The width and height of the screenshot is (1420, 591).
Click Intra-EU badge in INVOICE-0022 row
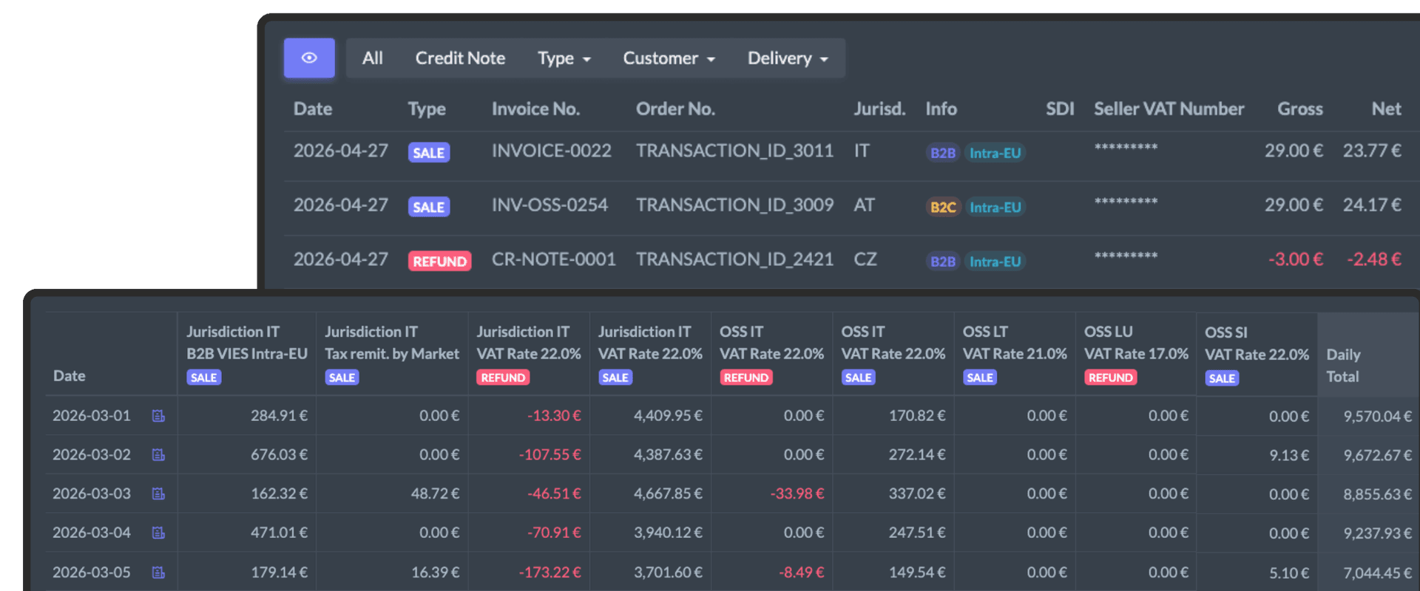(x=995, y=153)
